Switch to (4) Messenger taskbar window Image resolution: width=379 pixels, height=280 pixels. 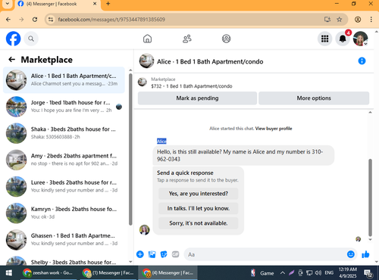[168, 272]
